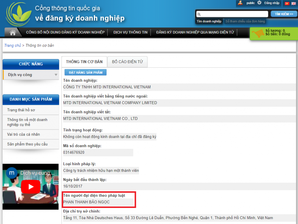Click the Đặt hàng sản phẩm button

coord(85,72)
